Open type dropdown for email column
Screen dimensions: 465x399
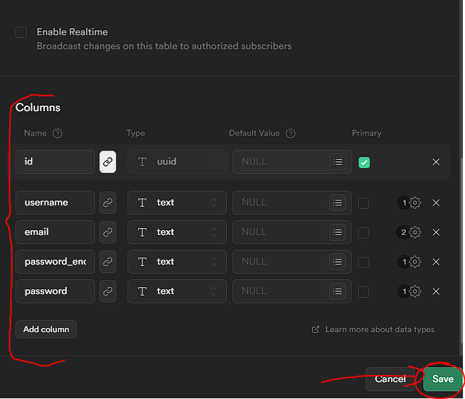point(177,232)
